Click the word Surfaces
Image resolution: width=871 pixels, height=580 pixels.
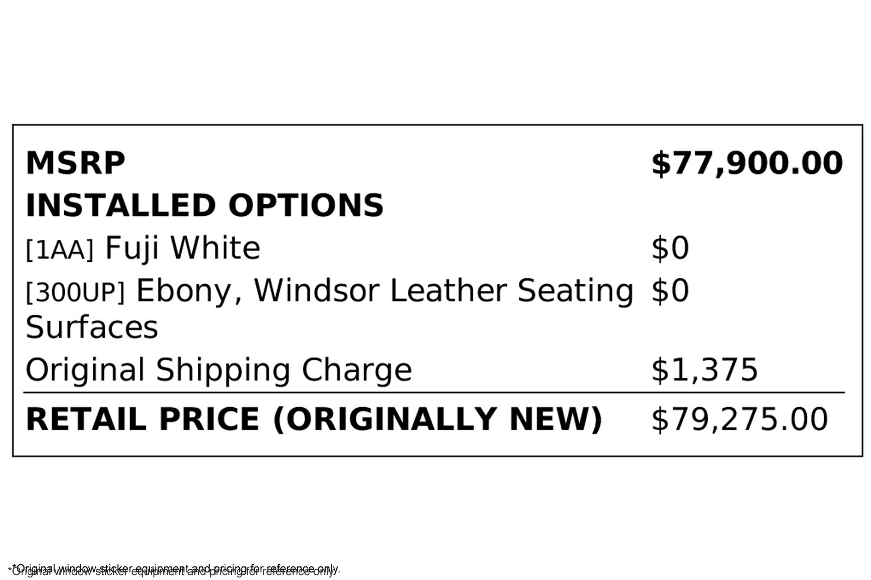point(92,327)
